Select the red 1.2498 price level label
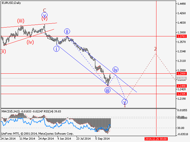Image resolution: width=190 pixels, height=142 pixels. [x=181, y=86]
